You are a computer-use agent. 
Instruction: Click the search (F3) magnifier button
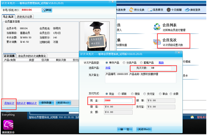tap(47, 10)
